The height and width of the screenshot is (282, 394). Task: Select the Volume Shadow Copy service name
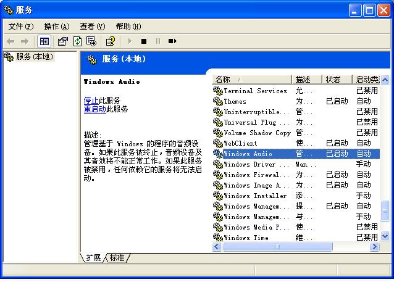257,133
